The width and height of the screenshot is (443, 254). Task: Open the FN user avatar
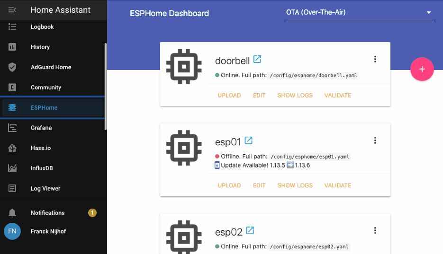coord(12,231)
